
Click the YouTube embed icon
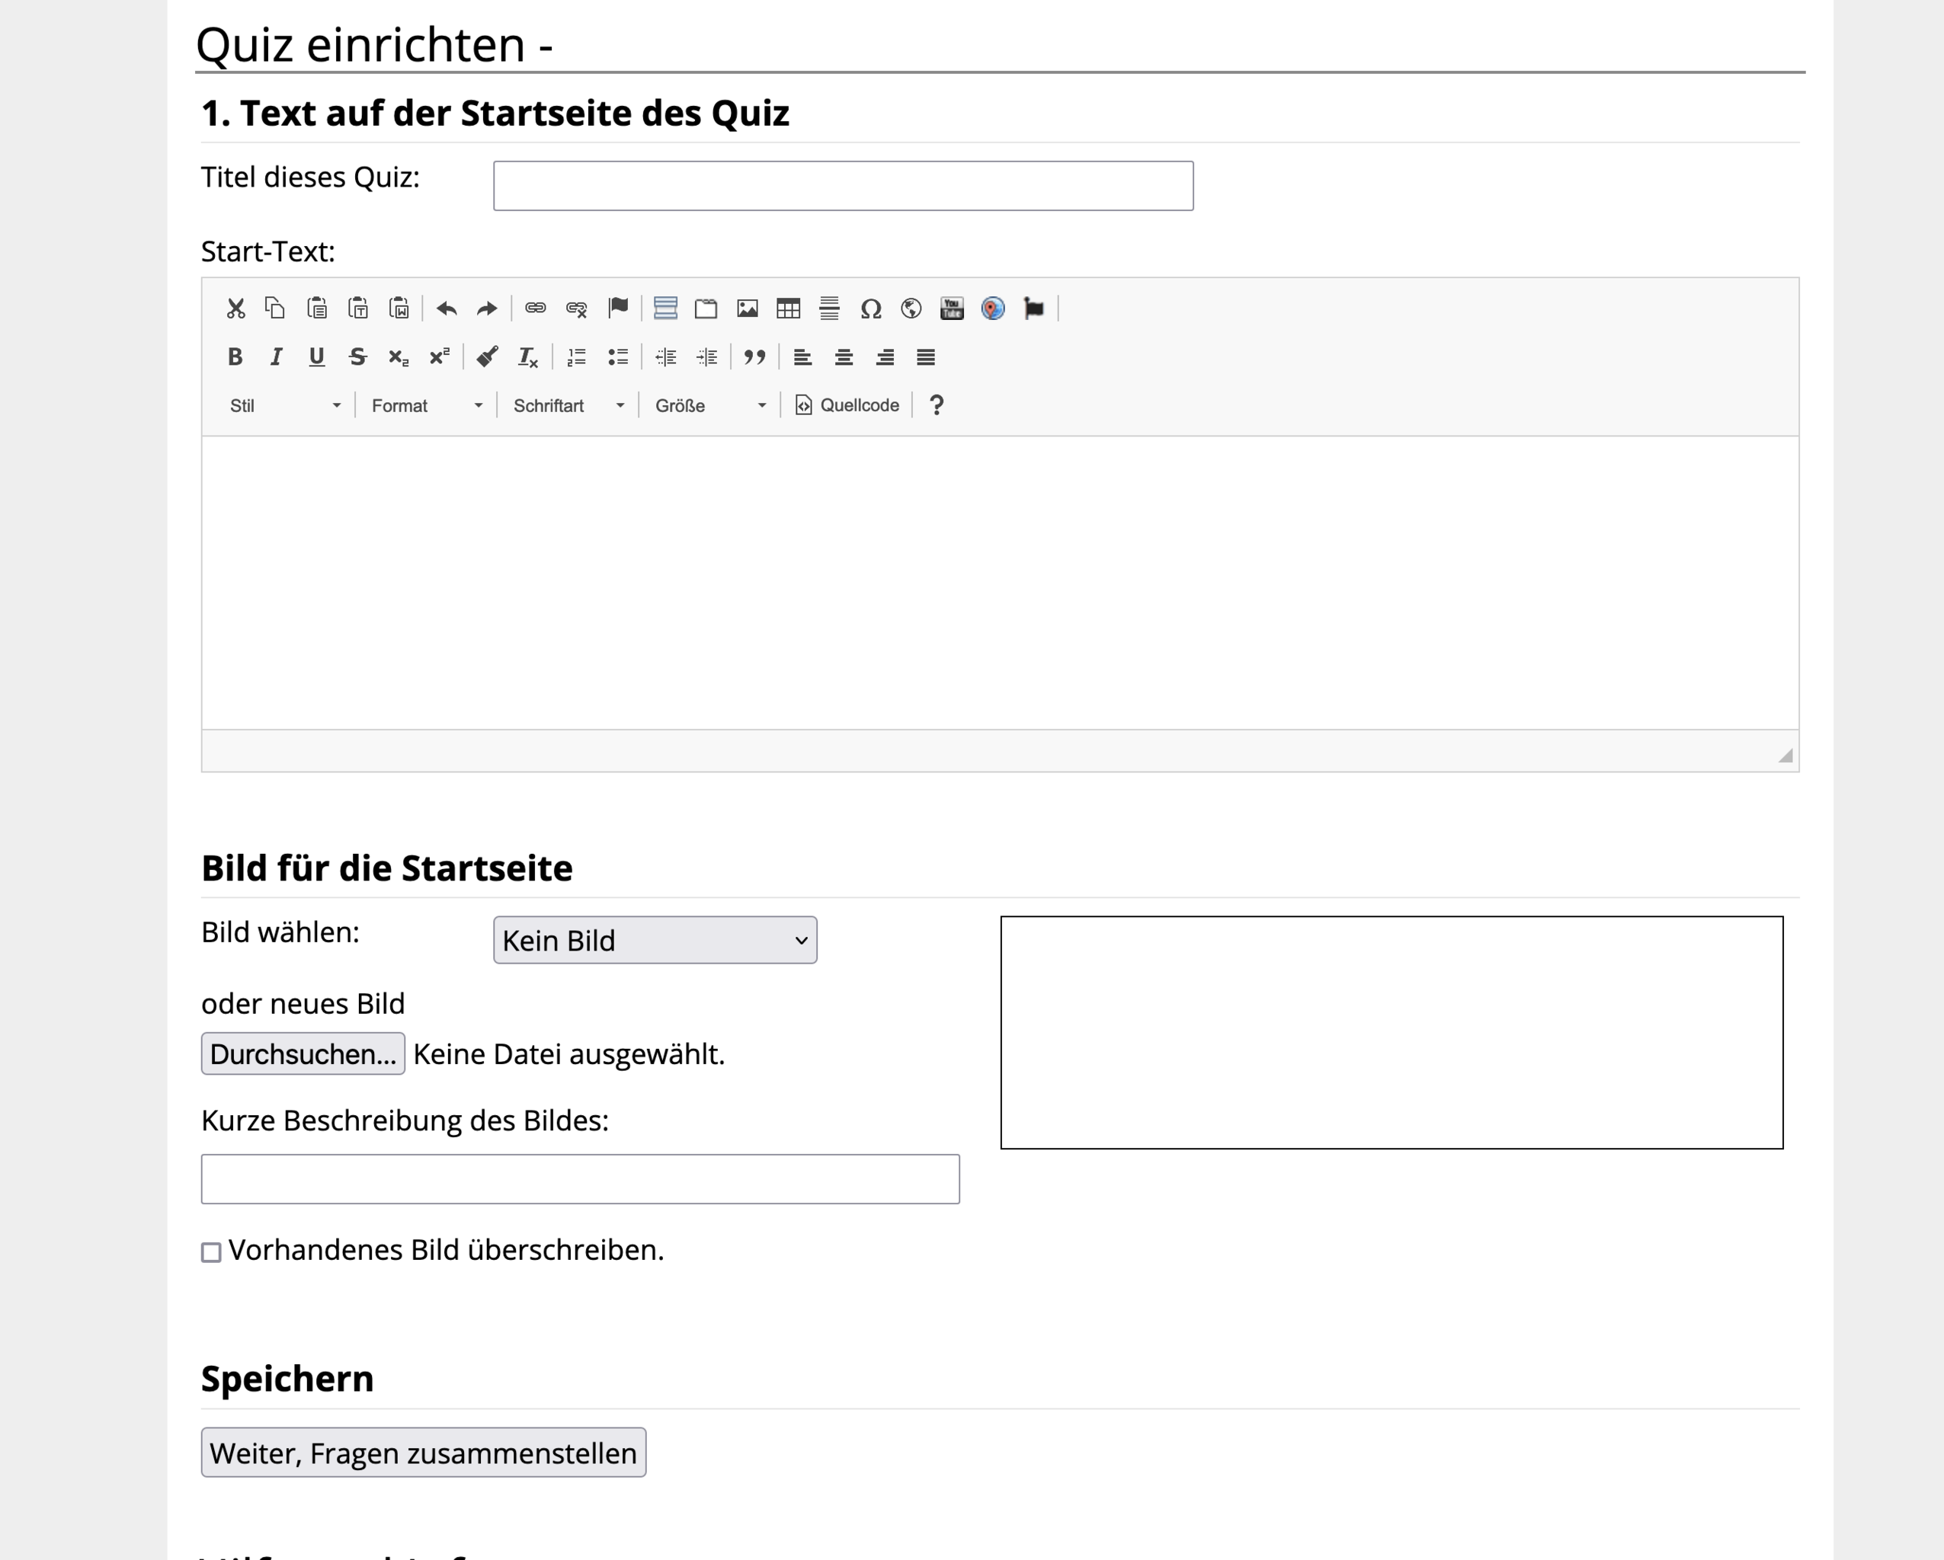click(x=951, y=308)
